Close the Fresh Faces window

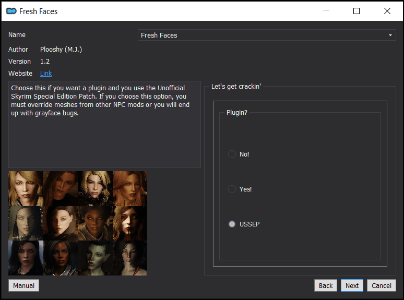tap(387, 11)
